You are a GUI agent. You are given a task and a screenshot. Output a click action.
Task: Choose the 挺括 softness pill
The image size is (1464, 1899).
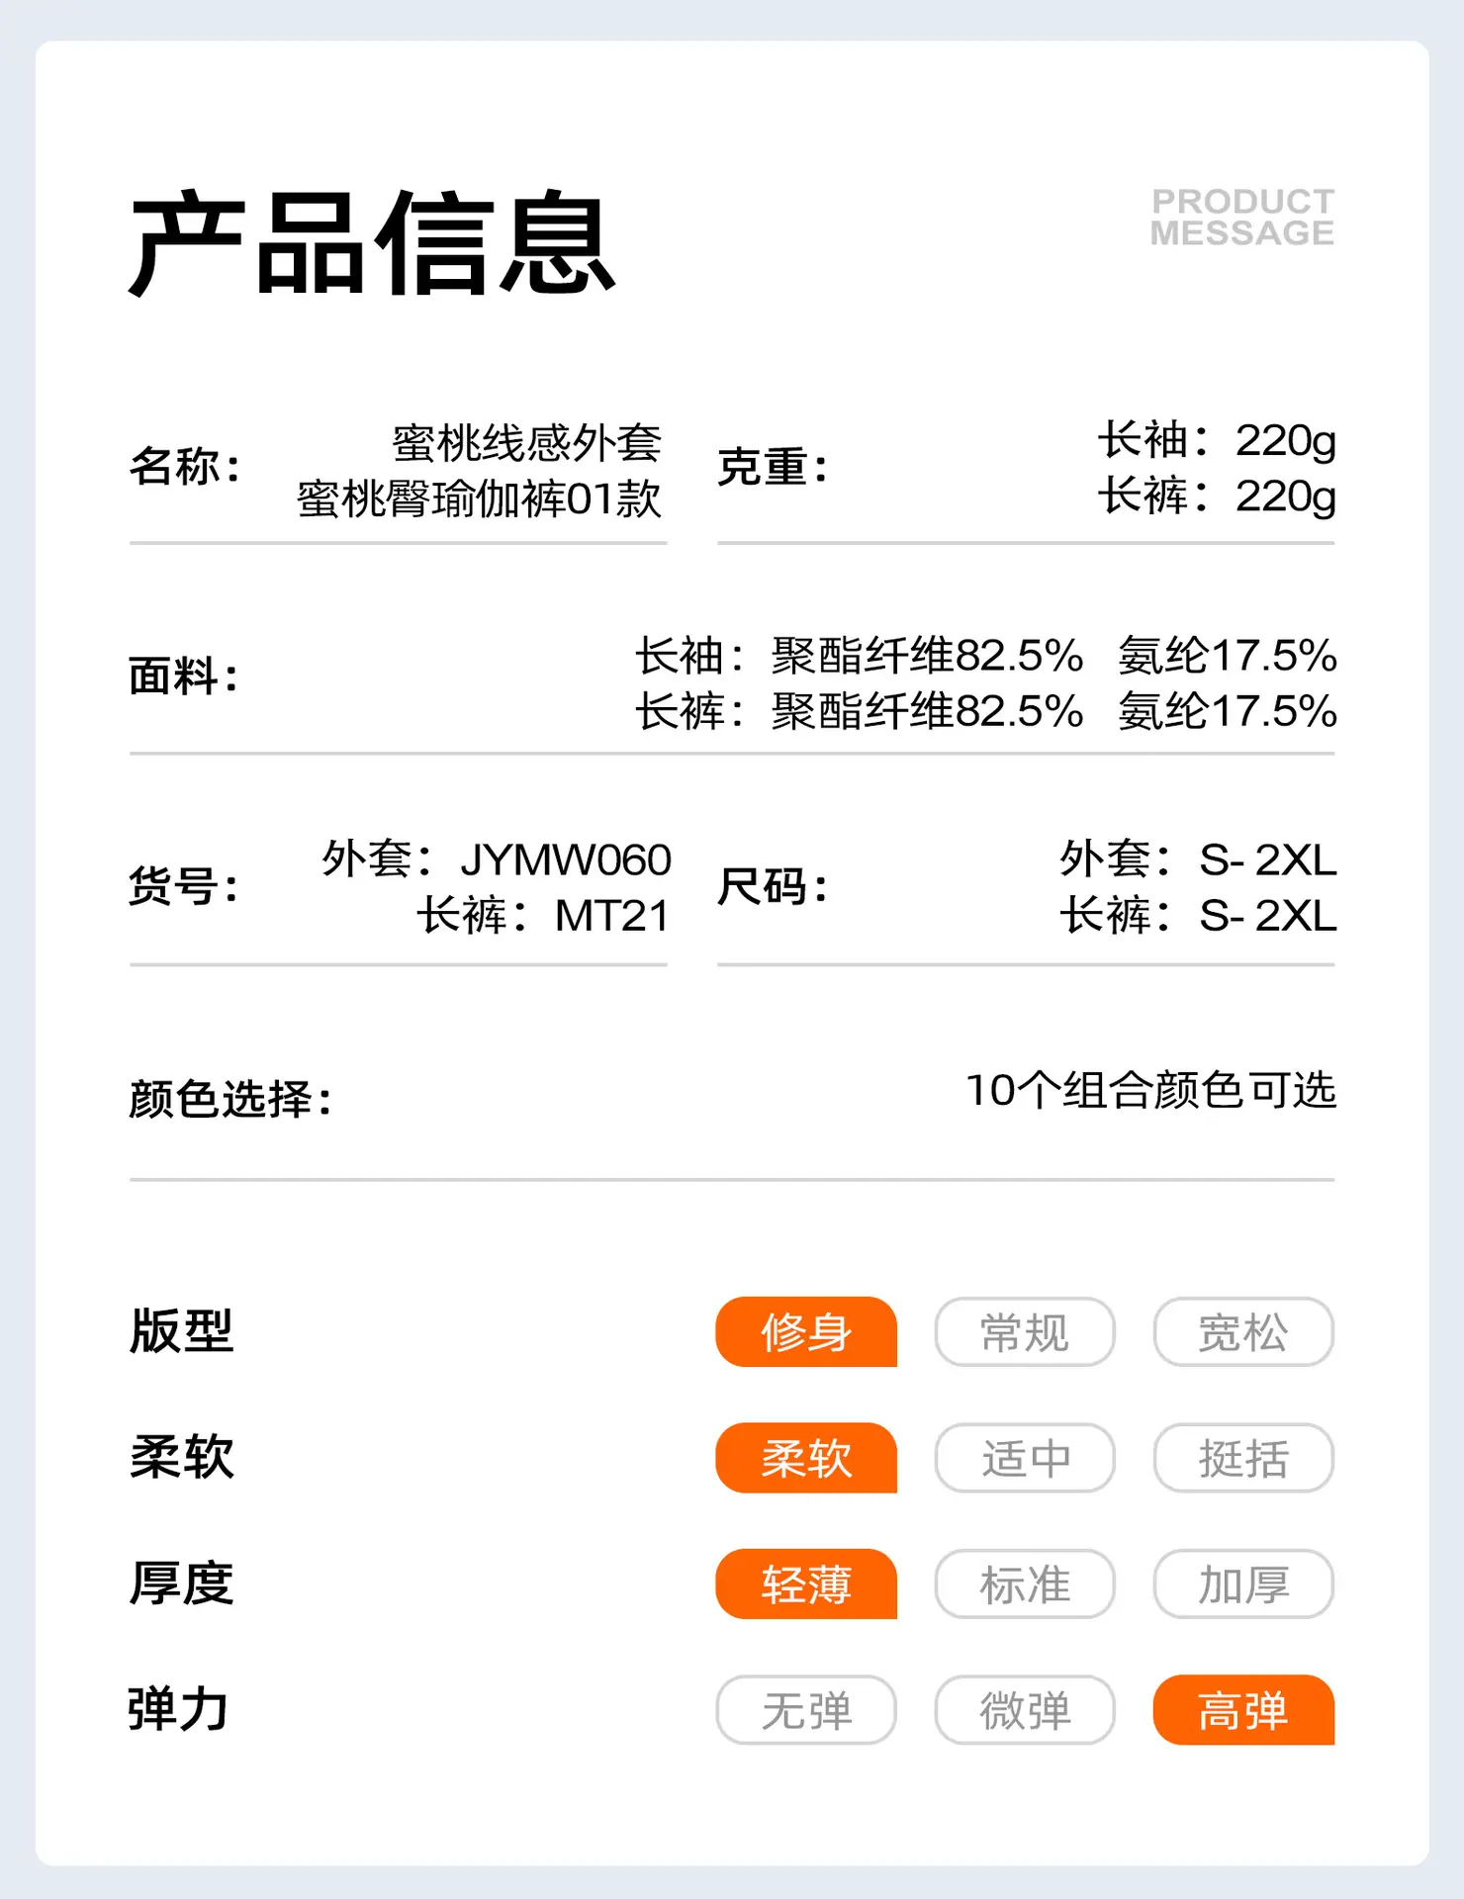pyautogui.click(x=1243, y=1458)
